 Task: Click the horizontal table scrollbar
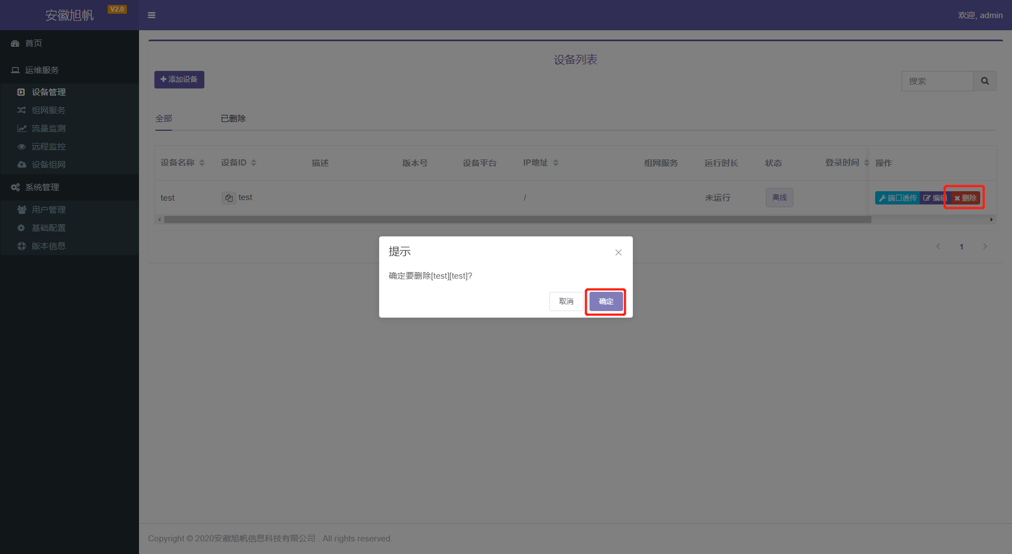click(x=518, y=219)
